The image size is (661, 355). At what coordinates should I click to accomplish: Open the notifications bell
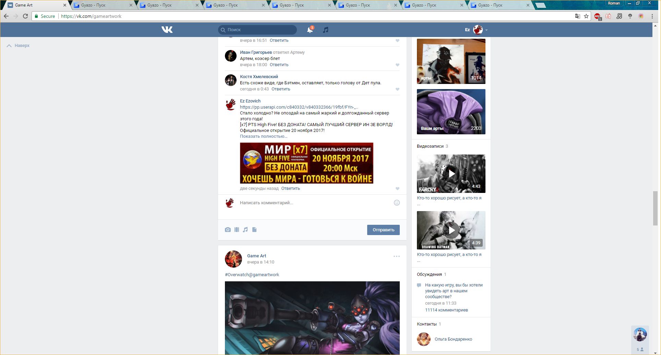[310, 30]
